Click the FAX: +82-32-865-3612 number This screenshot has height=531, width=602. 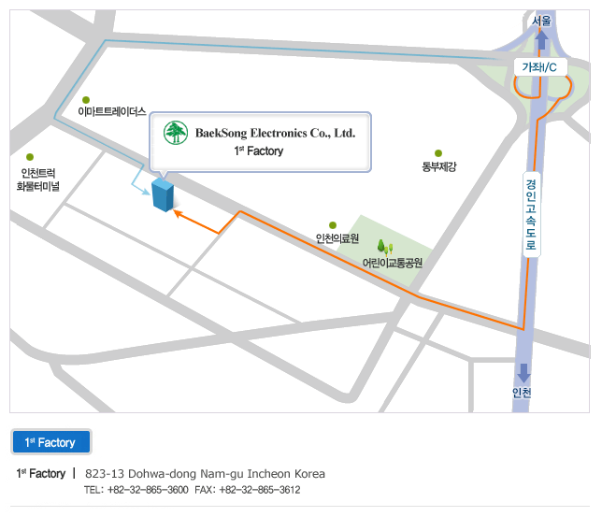pos(248,490)
